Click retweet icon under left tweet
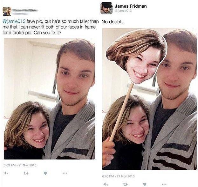Viewport: 198px width, 187px height. click(26, 173)
